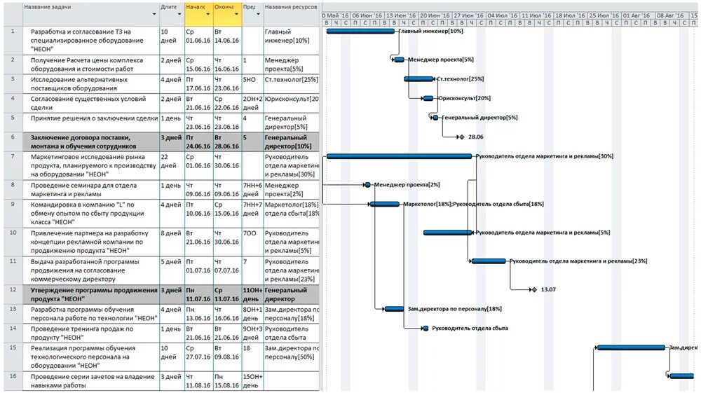Click Gantt bar labeled Менеджер проекта[2%]

367,185
